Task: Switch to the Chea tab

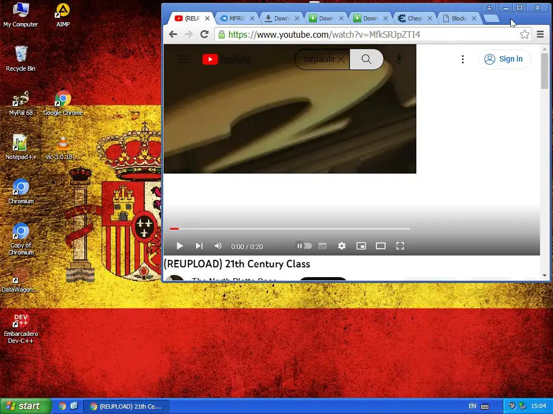Action: point(414,18)
